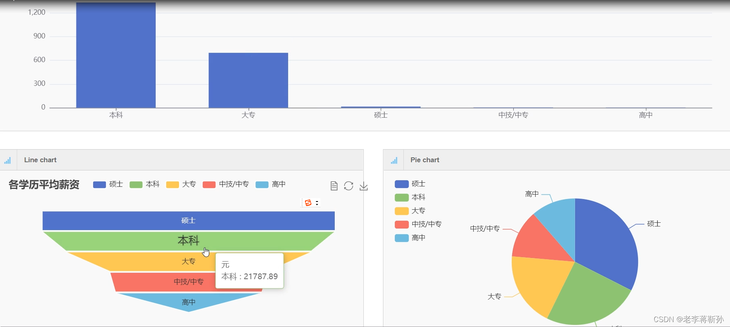The width and height of the screenshot is (730, 327).
Task: Click the 硕士 bar in bar chart
Action: click(381, 107)
